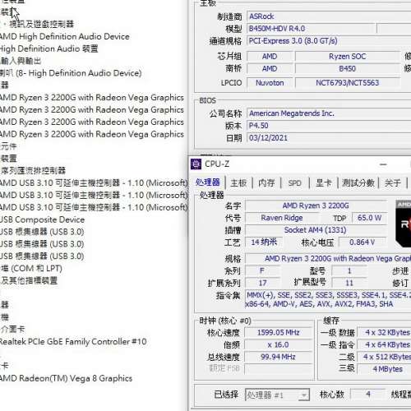Click the 65.0 W TDP field
411x411 pixels.
pos(369,218)
